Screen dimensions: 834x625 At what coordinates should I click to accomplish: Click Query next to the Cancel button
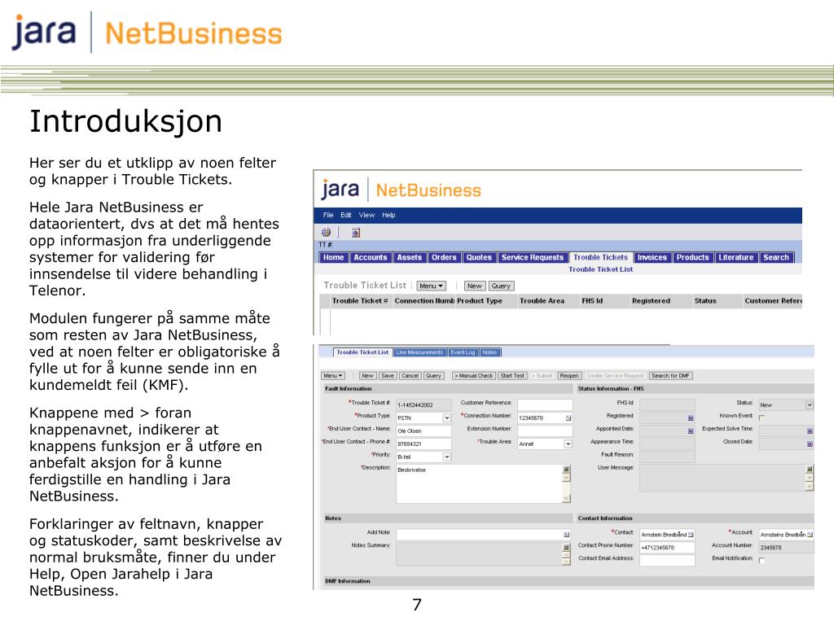coord(433,376)
